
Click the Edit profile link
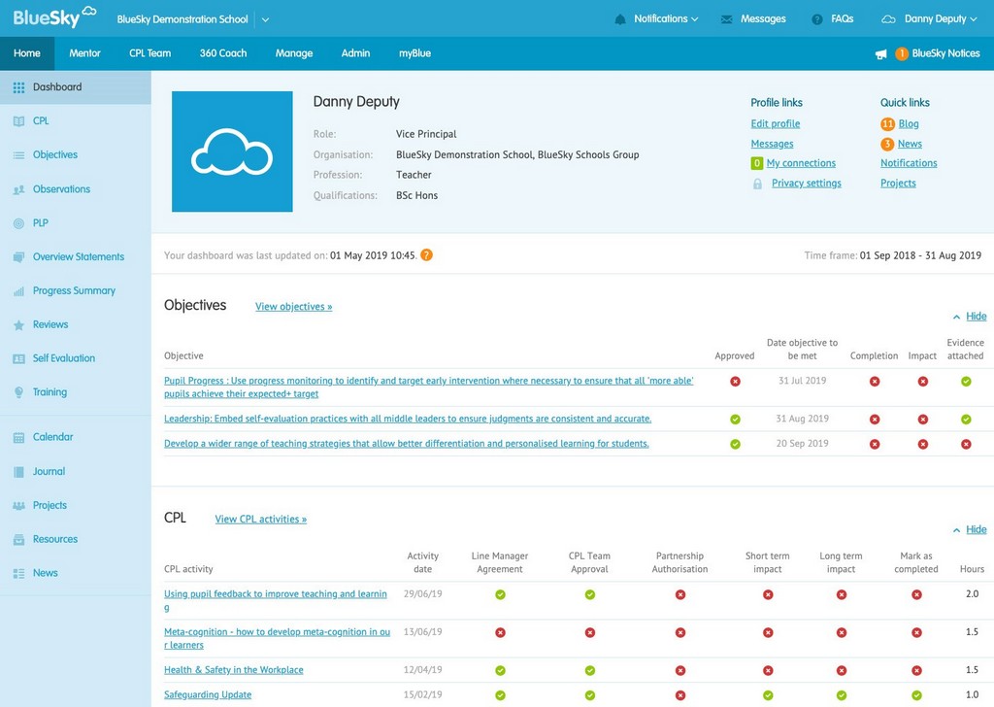pyautogui.click(x=776, y=123)
